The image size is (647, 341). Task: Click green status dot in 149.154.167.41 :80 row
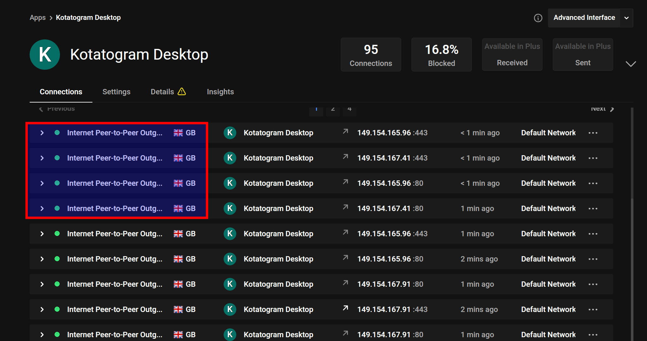[x=57, y=209]
